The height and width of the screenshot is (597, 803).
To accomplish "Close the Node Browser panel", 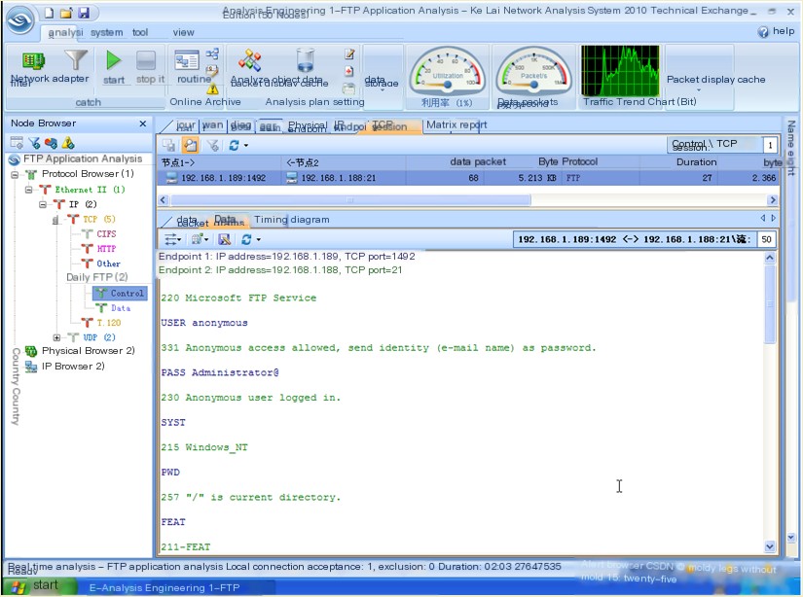I will 143,123.
